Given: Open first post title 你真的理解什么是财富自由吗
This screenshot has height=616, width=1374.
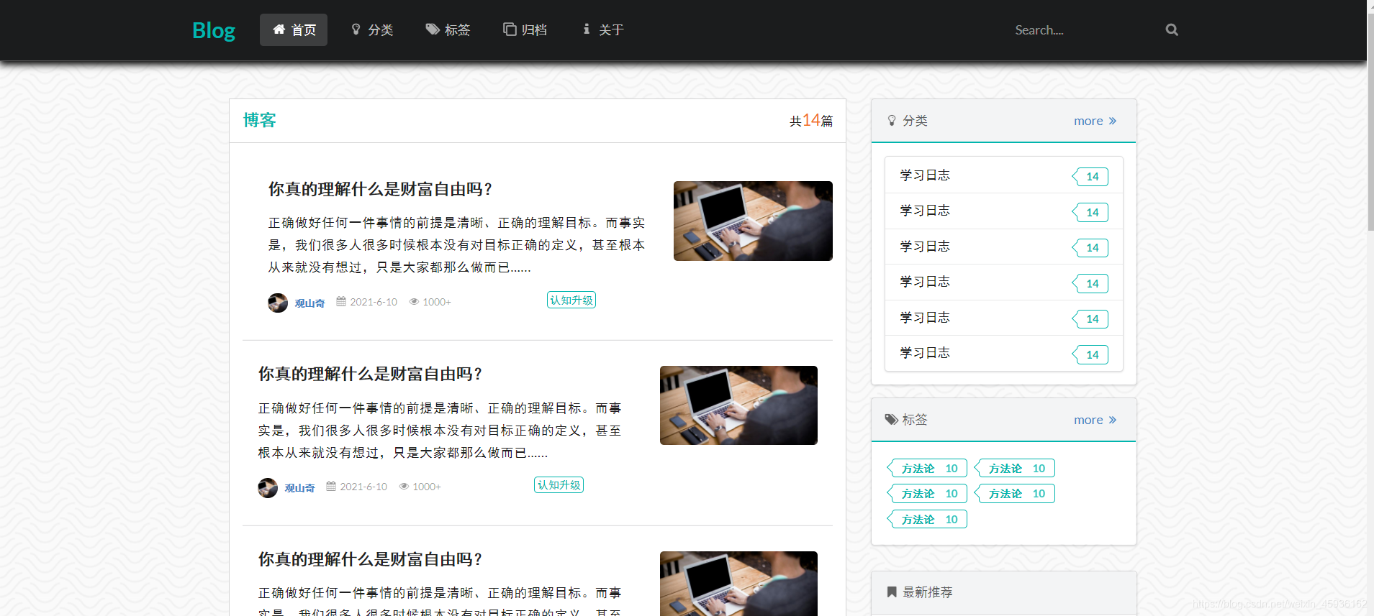Looking at the screenshot, I should (380, 189).
